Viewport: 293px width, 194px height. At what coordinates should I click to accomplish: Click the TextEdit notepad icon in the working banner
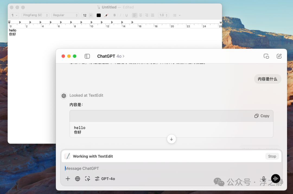[67, 156]
